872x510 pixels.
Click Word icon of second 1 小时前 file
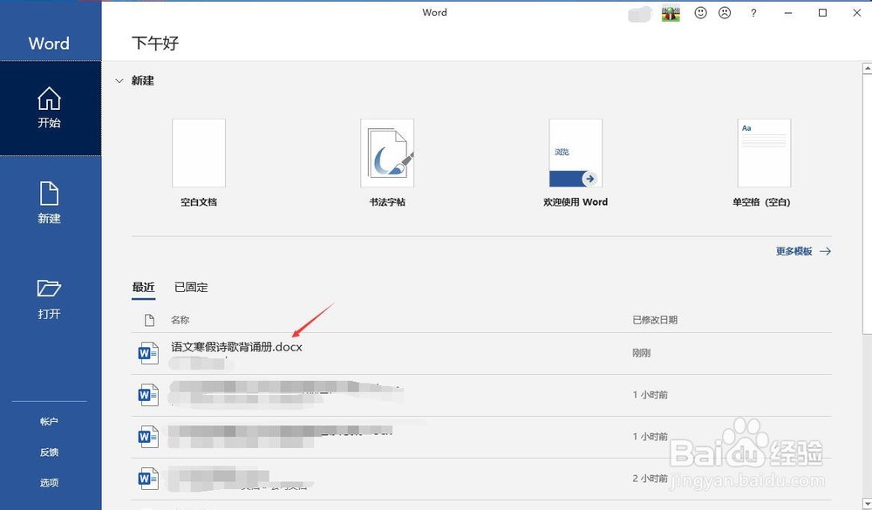(148, 437)
